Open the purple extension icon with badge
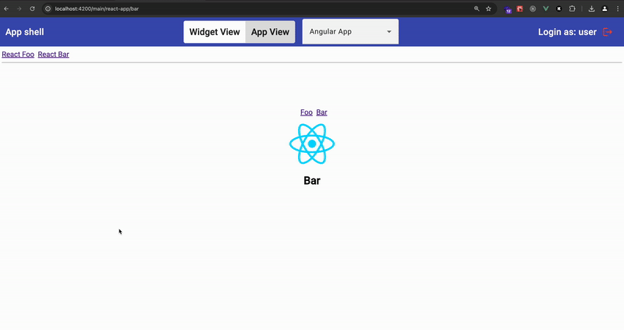This screenshot has width=624, height=330. tap(508, 9)
